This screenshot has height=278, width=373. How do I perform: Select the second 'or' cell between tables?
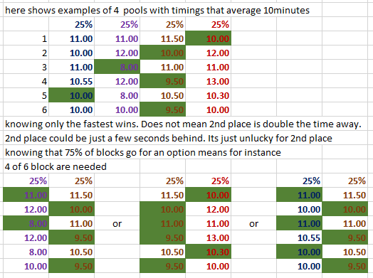coord(253,223)
